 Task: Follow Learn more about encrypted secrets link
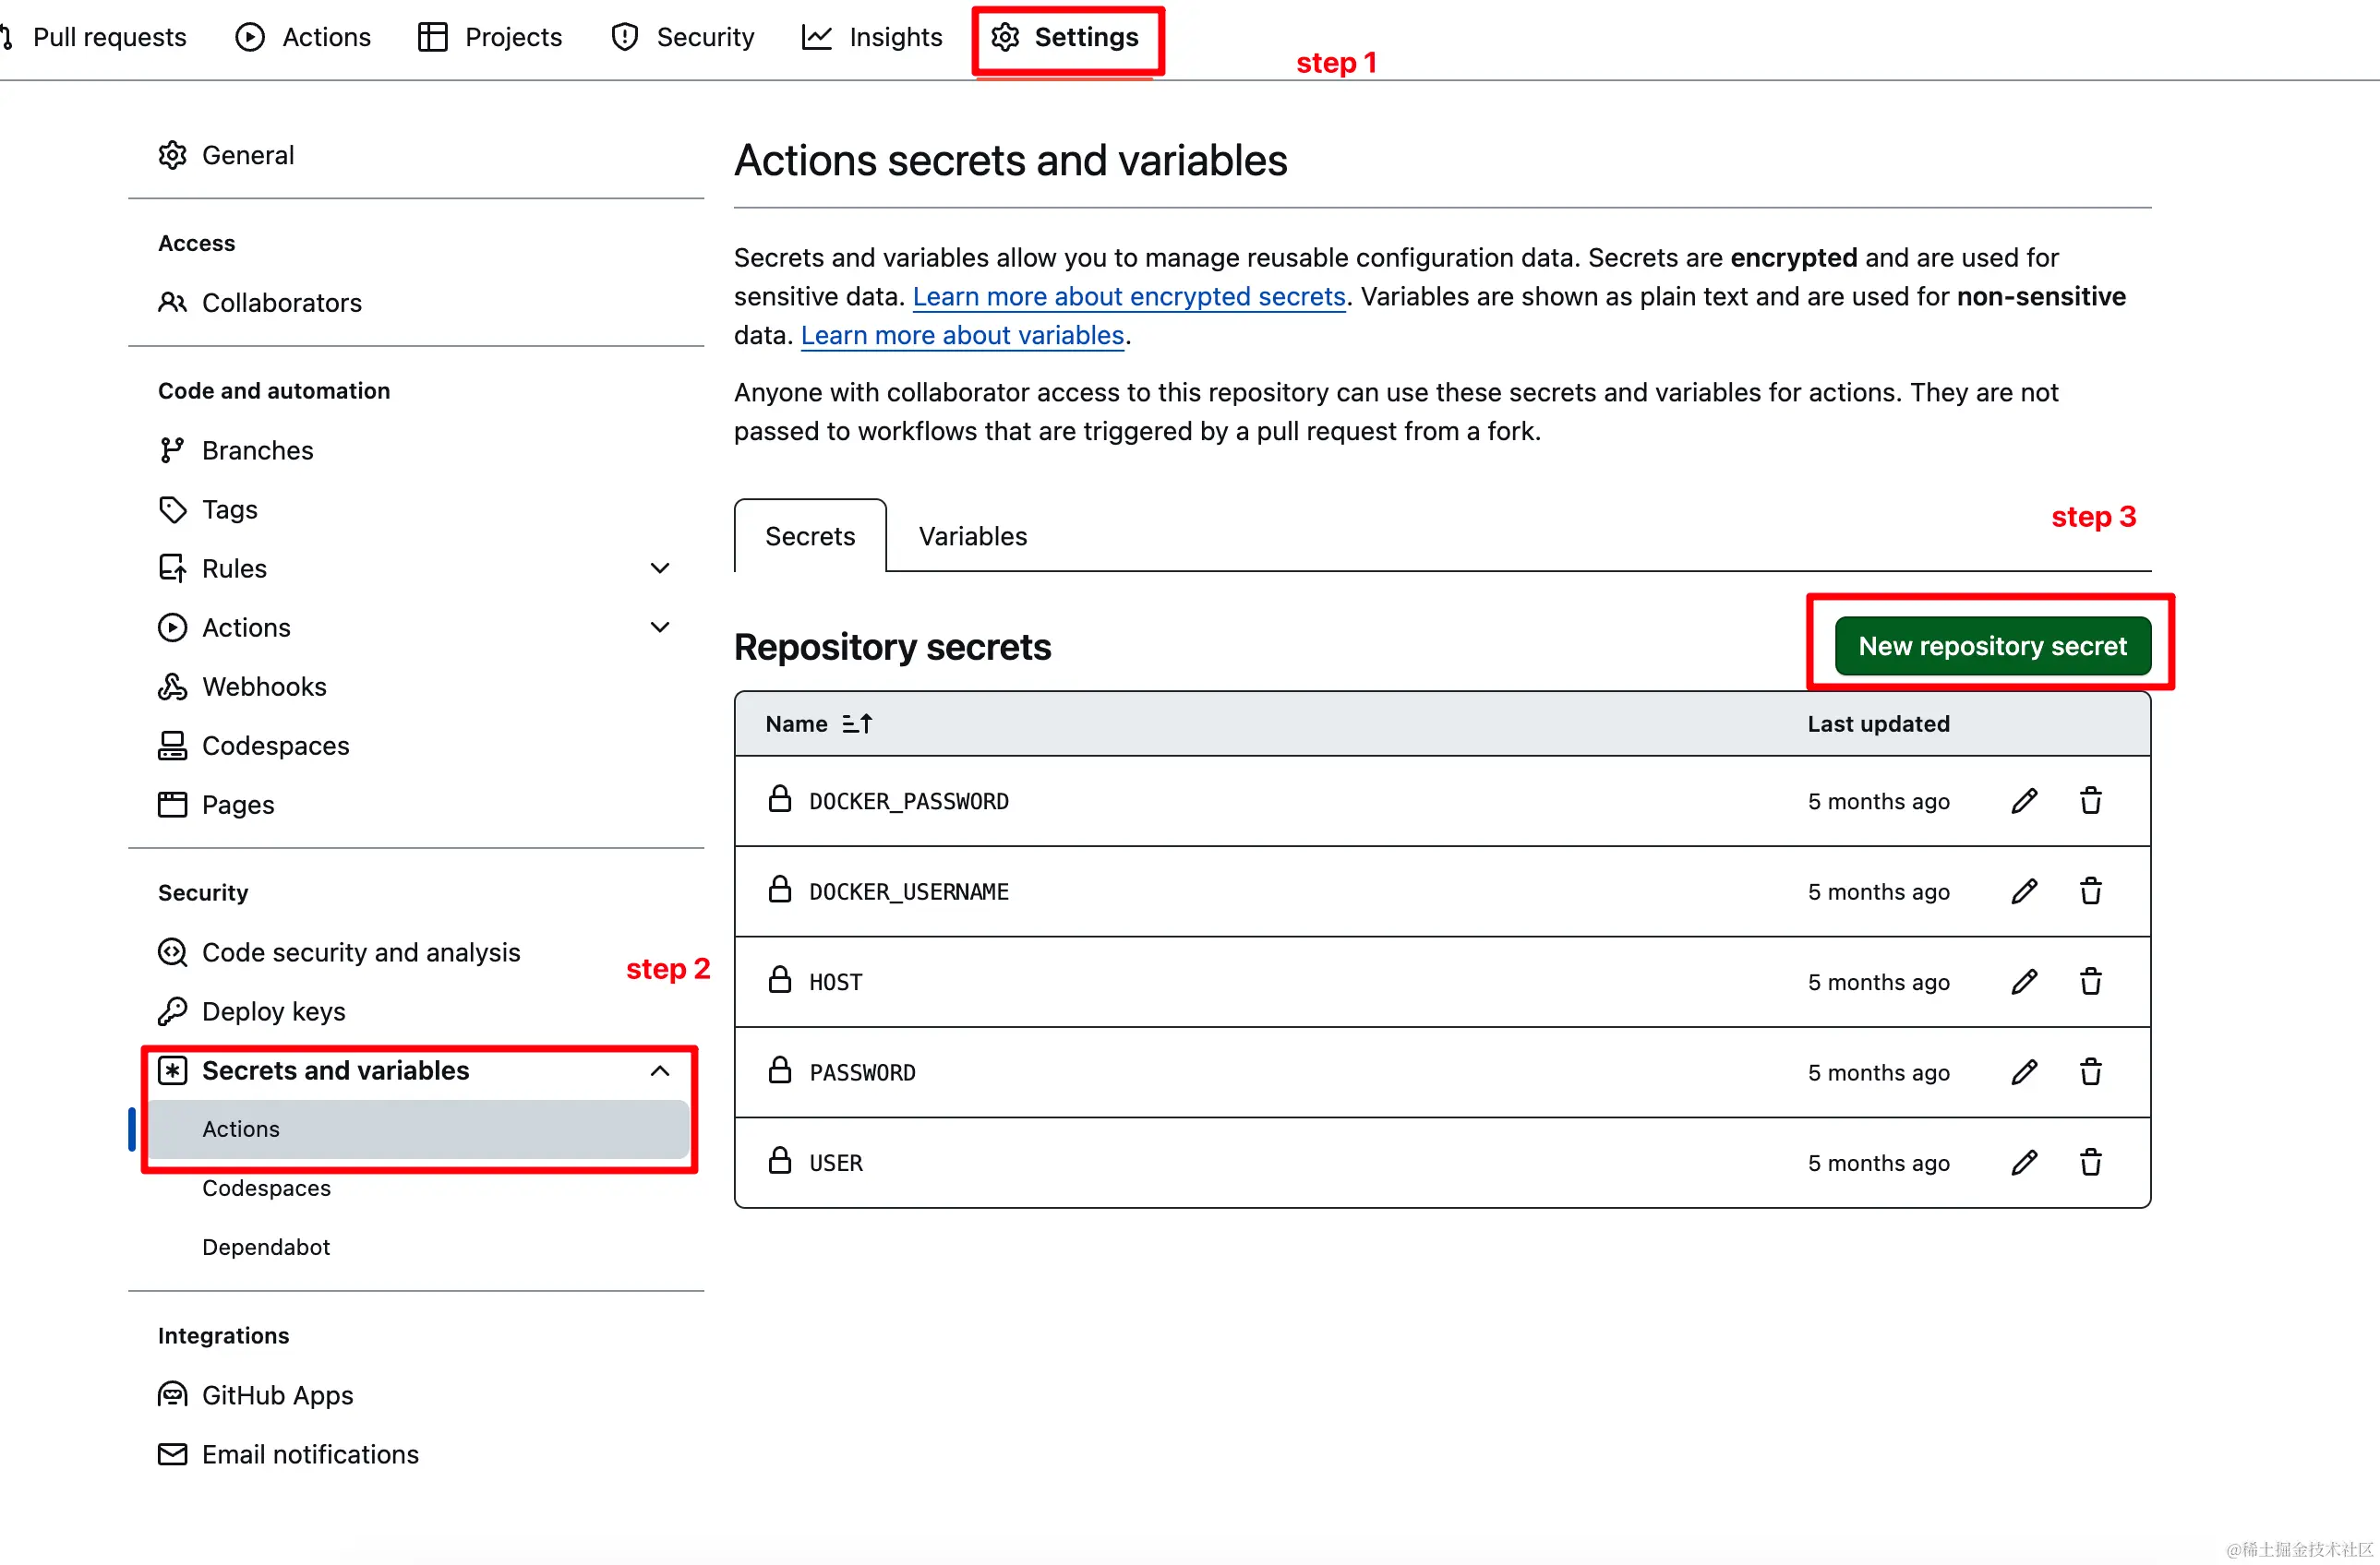coord(1128,297)
